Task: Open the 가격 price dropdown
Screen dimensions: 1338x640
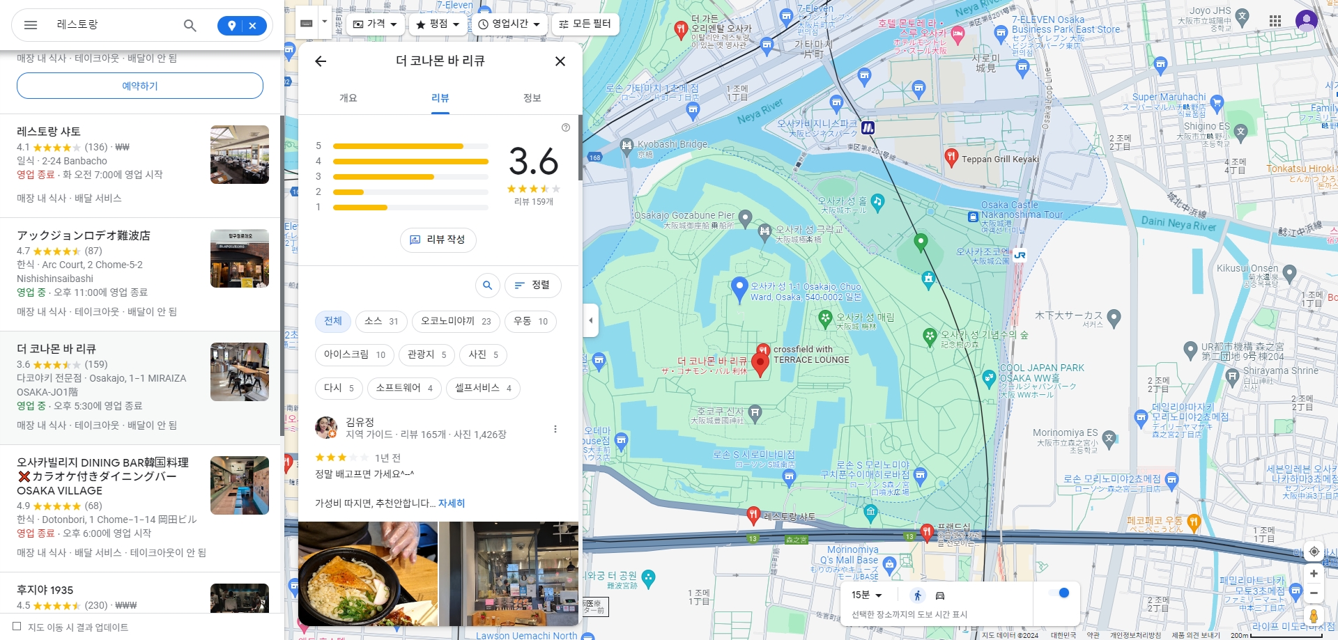Action: [375, 24]
